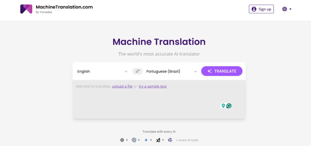311x146 pixels.
Task: Click the xAI logo icon
Action: (x=158, y=140)
